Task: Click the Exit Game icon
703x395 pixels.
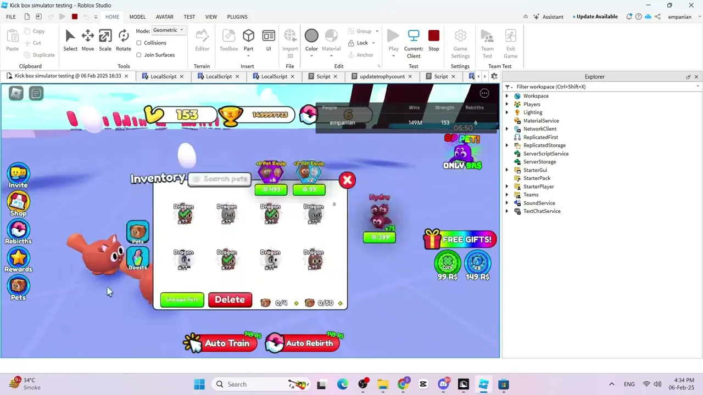Action: 511,43
